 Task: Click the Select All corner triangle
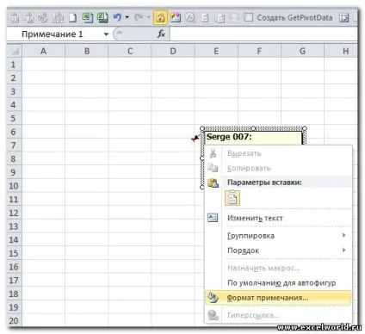[15, 51]
